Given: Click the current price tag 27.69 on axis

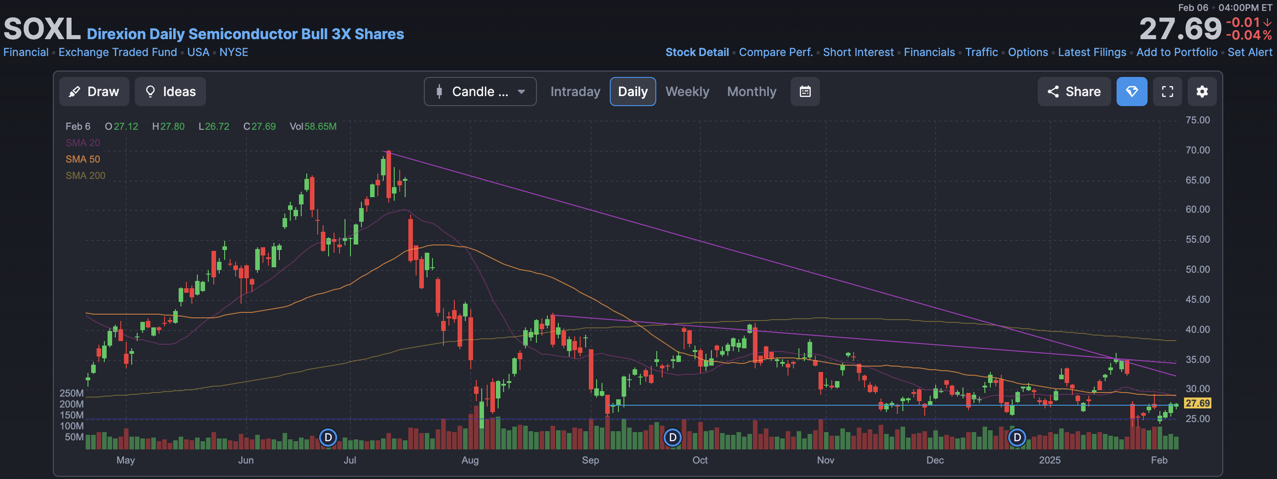Looking at the screenshot, I should point(1197,403).
